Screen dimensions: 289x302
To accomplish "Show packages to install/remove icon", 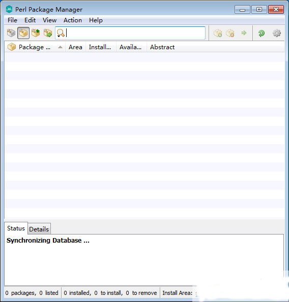I will click(x=48, y=33).
